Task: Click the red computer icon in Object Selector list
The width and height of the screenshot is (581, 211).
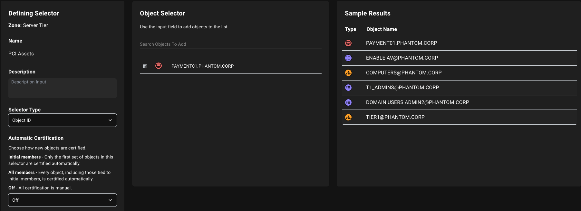Action: coord(159,66)
